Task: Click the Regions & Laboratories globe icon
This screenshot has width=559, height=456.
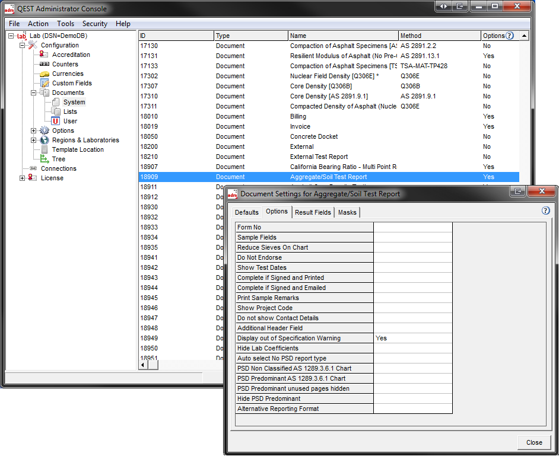Action: tap(45, 140)
